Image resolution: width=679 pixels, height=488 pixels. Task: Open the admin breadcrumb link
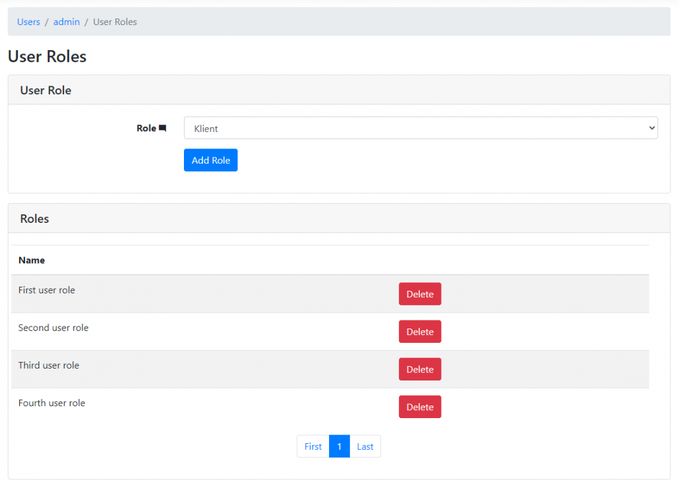66,22
